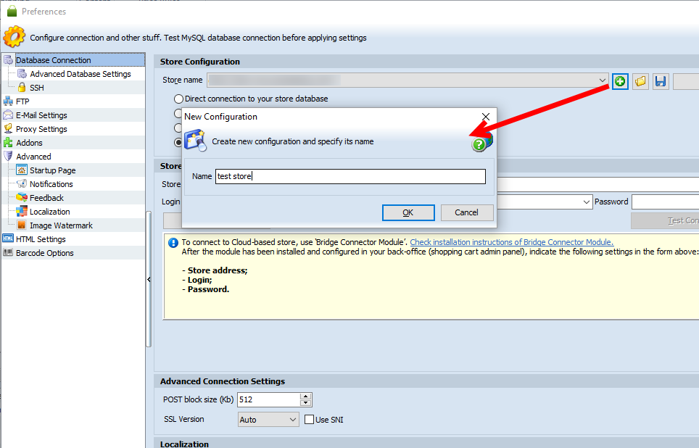Screen dimensions: 699x448
Task: Open Notifications settings
Action: pyautogui.click(x=51, y=184)
